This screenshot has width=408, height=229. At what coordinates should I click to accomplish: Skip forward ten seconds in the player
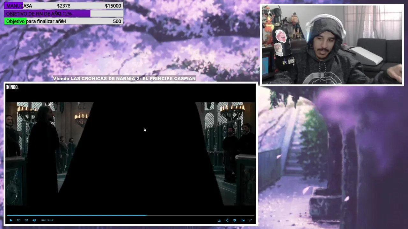click(x=26, y=220)
